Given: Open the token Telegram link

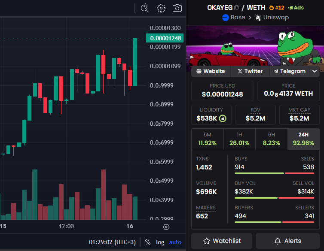Looking at the screenshot, I should (290, 71).
